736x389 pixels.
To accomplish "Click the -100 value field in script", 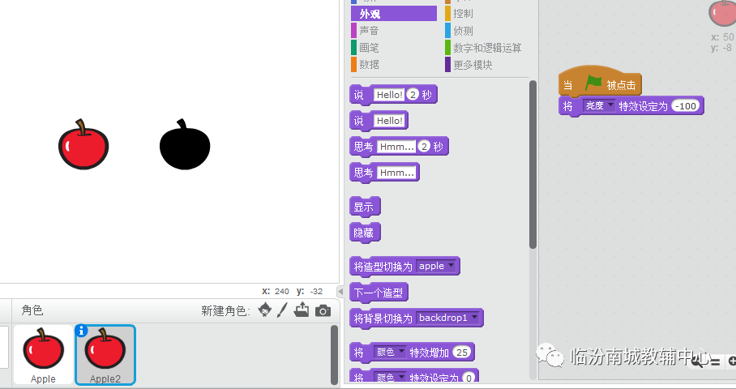I will coord(686,106).
